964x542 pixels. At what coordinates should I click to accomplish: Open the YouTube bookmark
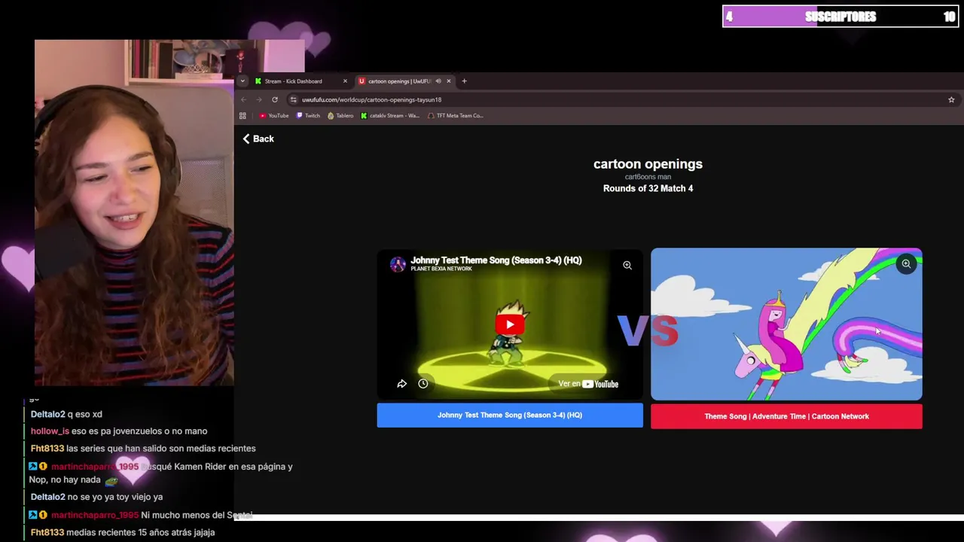[274, 116]
